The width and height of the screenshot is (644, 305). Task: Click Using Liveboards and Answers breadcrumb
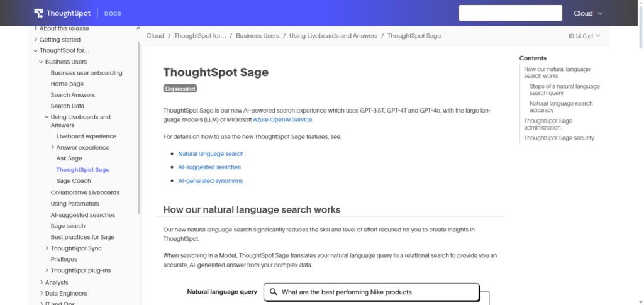(333, 36)
